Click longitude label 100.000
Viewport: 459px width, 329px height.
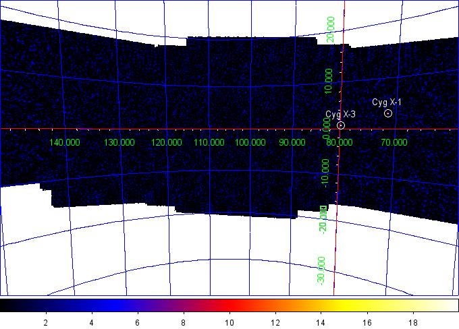(250, 142)
